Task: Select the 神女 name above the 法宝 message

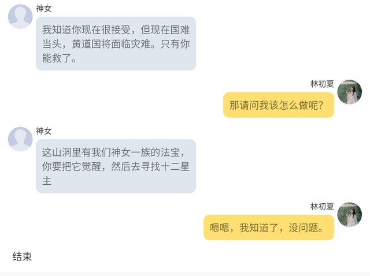Action: pyautogui.click(x=44, y=131)
